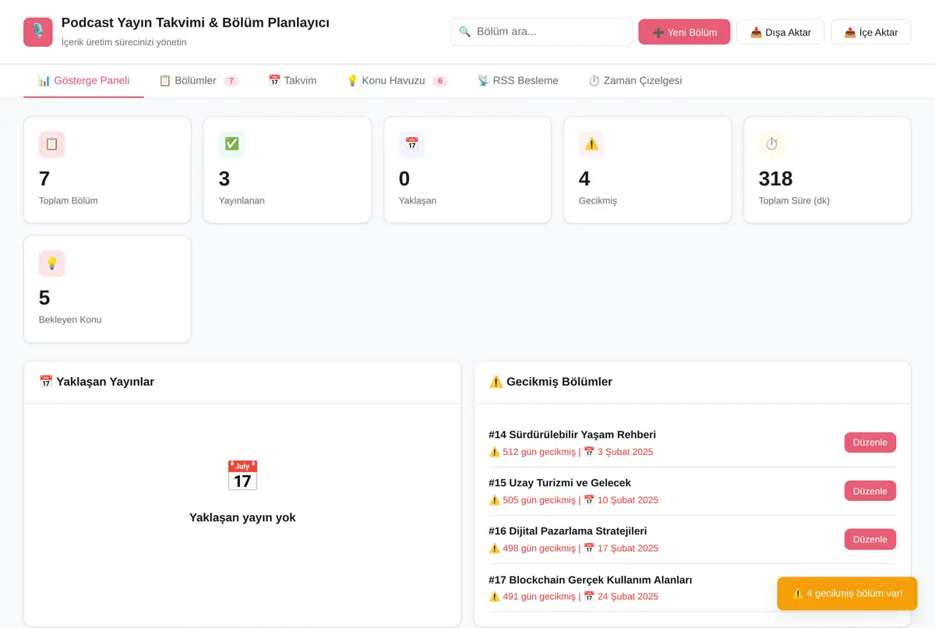Image resolution: width=935 pixels, height=628 pixels.
Task: Open the Gösterge Paneli tab
Action: pos(83,80)
